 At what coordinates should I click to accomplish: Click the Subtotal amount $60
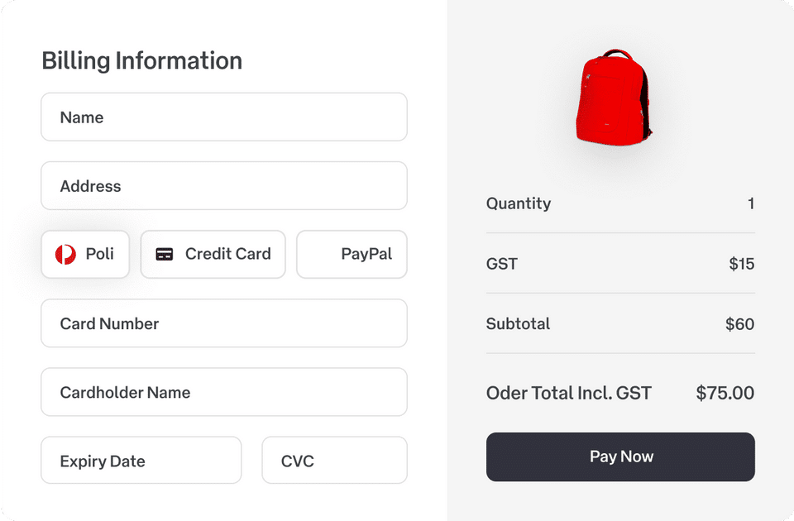[x=739, y=324]
